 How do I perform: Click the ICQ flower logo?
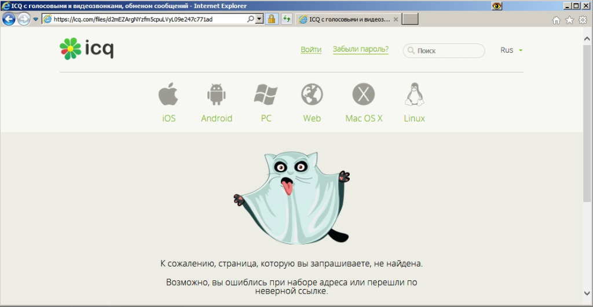[x=70, y=49]
